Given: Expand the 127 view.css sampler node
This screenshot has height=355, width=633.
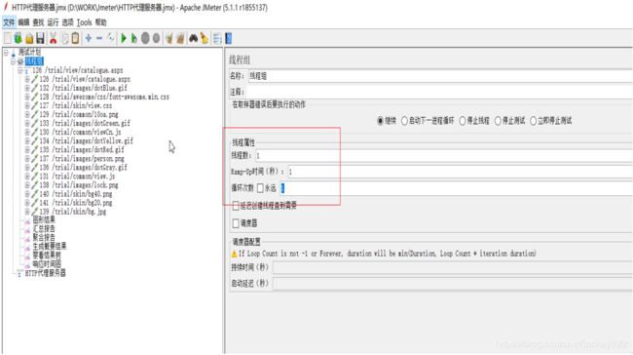Looking at the screenshot, I should click(27, 105).
